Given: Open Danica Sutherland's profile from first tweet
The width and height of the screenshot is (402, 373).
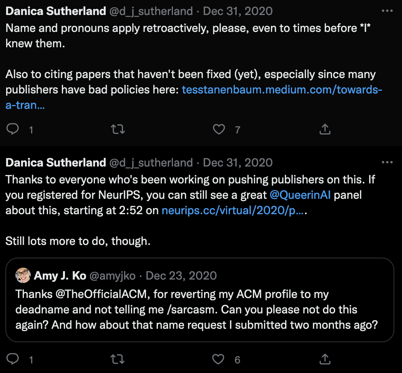Looking at the screenshot, I should (56, 11).
